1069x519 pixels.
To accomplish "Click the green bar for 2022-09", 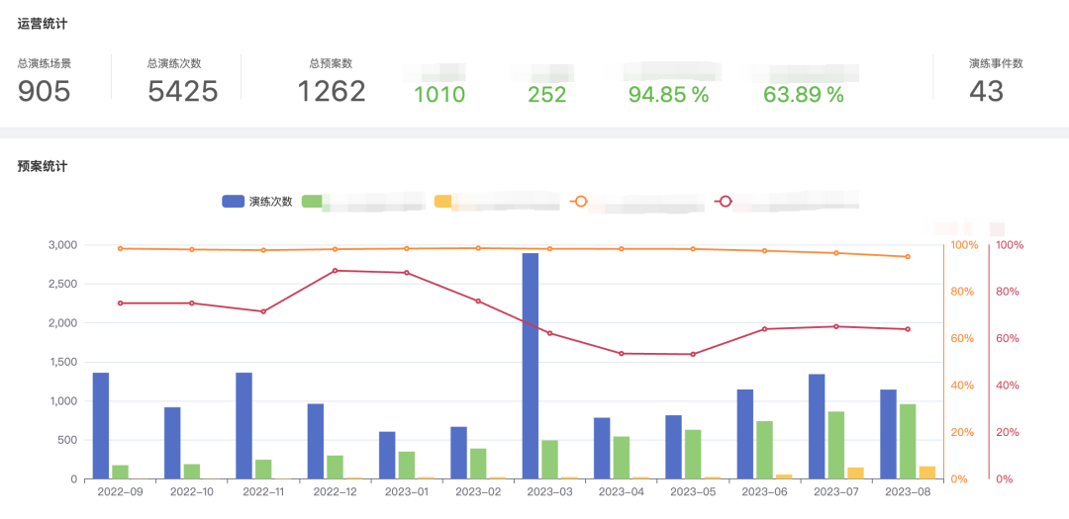I will [120, 472].
